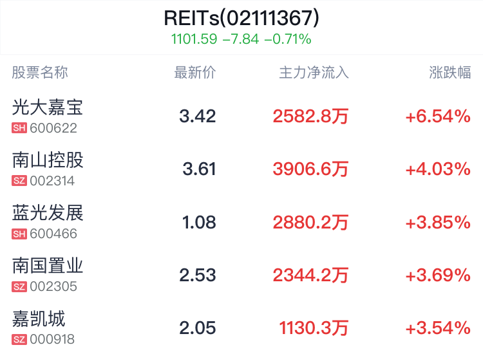This screenshot has width=483, height=363.
Task: Click the 3906.6万 net inflow value
Action: tap(310, 169)
